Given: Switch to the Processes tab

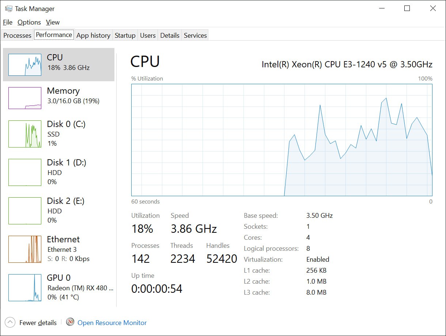Looking at the screenshot, I should (17, 36).
